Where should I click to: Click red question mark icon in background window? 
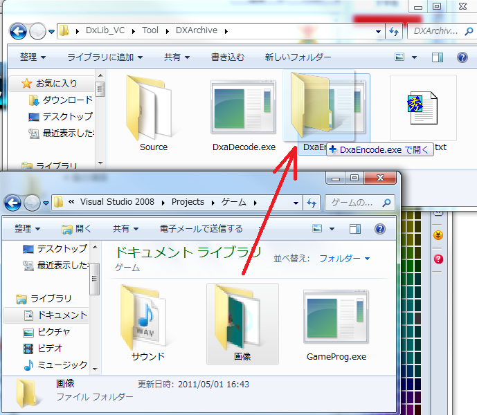click(x=438, y=259)
